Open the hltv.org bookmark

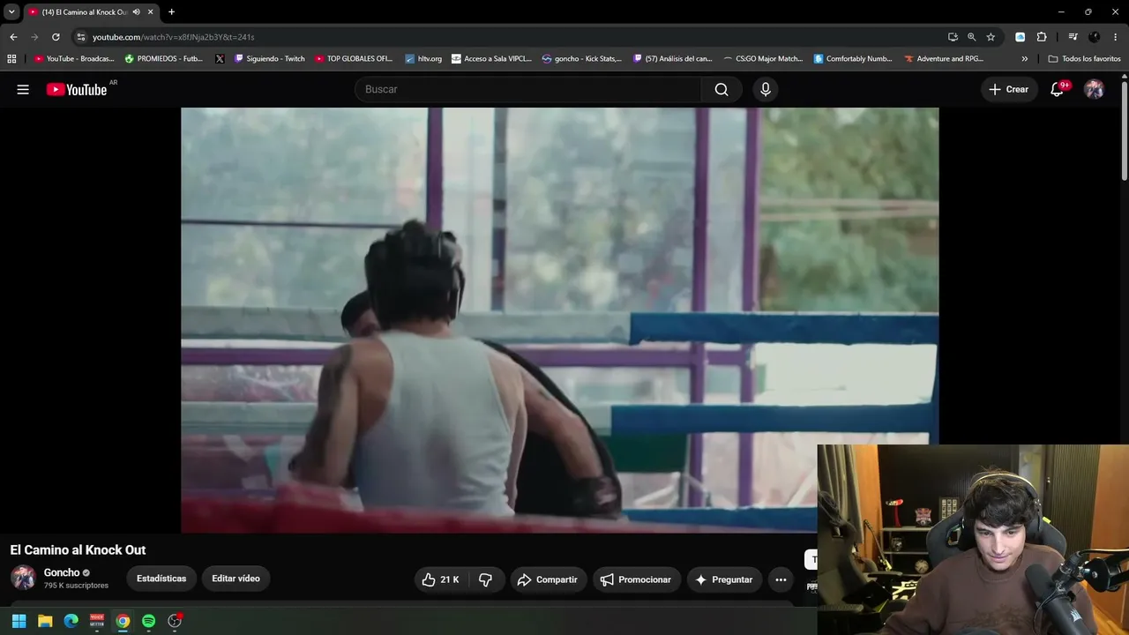click(423, 59)
